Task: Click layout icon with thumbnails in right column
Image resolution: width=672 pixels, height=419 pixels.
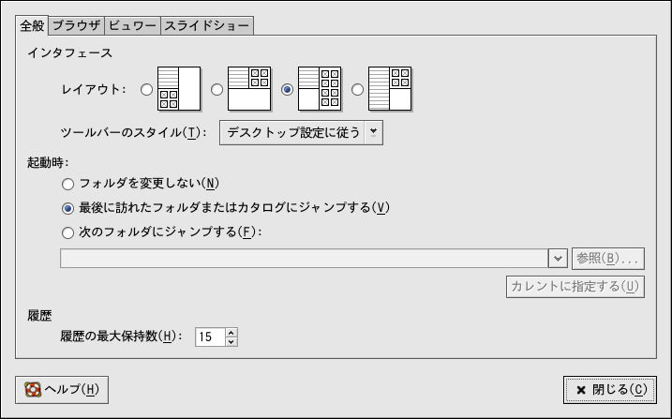Action: click(x=321, y=89)
